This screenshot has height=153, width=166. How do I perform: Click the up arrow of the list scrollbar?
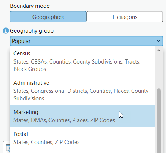(159, 51)
